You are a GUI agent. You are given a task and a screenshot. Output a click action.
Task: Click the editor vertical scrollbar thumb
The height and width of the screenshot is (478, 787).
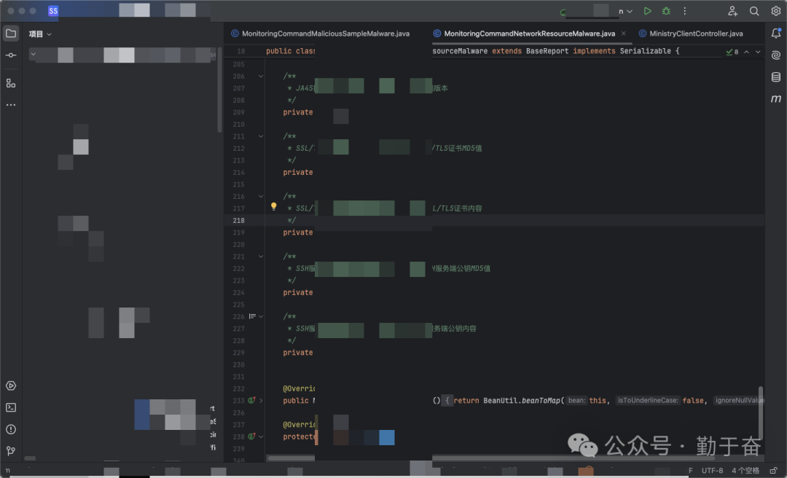761,412
